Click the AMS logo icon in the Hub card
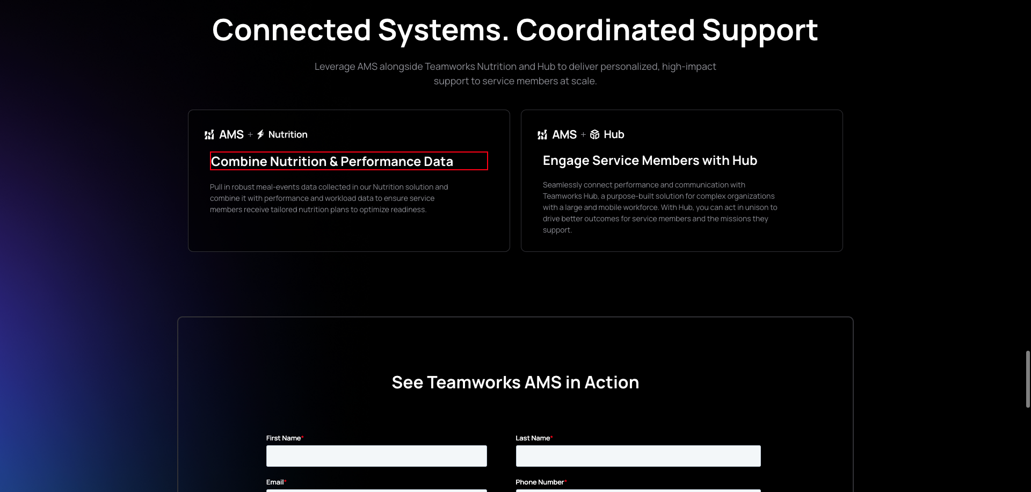Viewport: 1031px width, 492px height. pyautogui.click(x=542, y=135)
